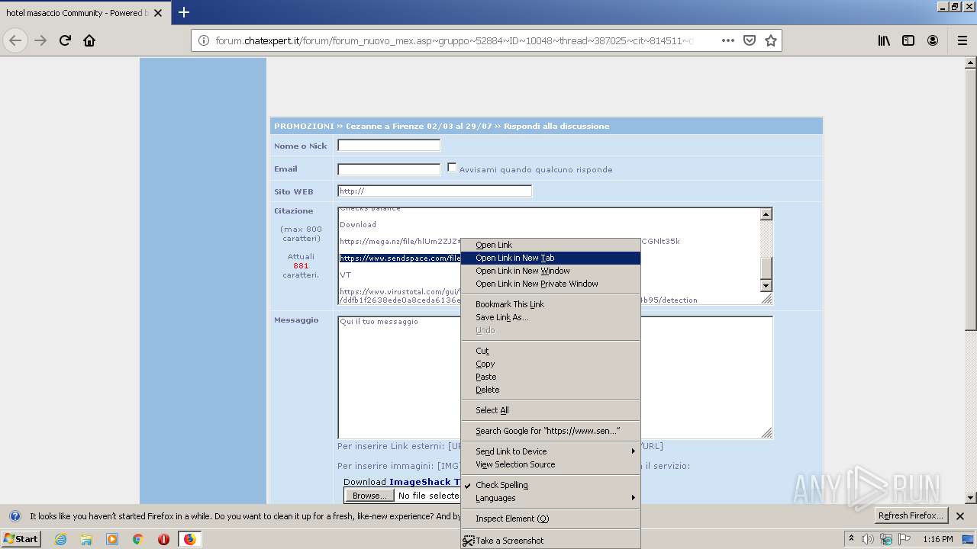Choose View Selection Source
The image size is (977, 549).
click(x=550, y=464)
